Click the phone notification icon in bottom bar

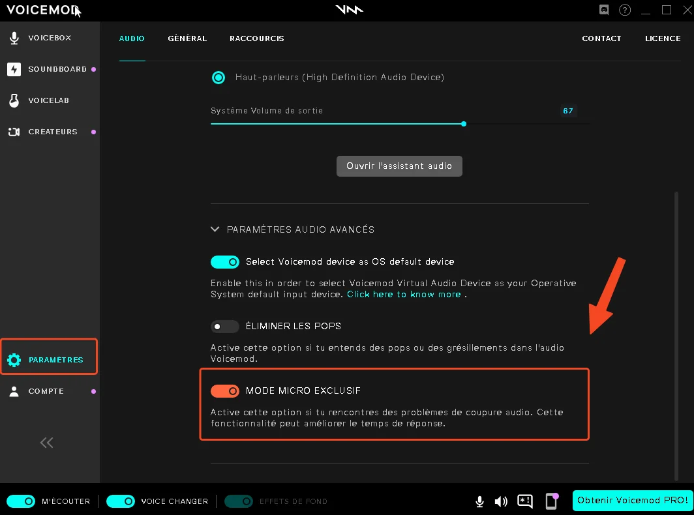(552, 501)
